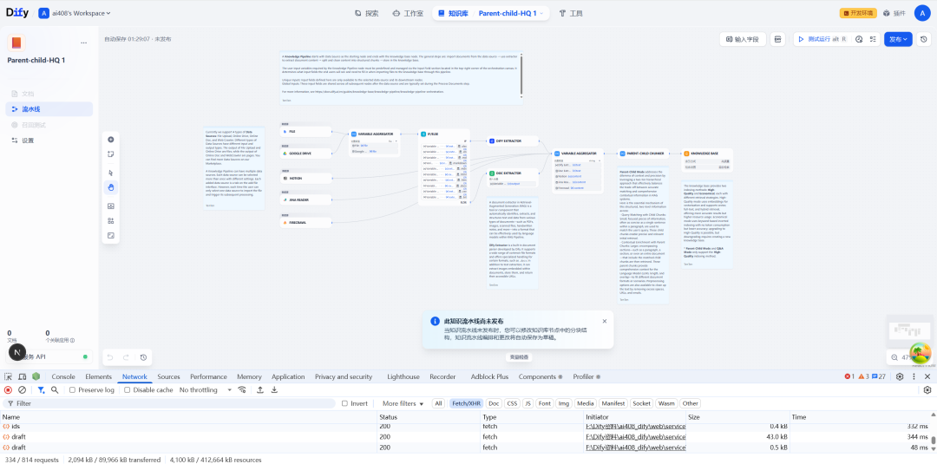The image size is (937, 464).
Task: Click the zoom-out magnifier on canvas
Action: (x=894, y=357)
